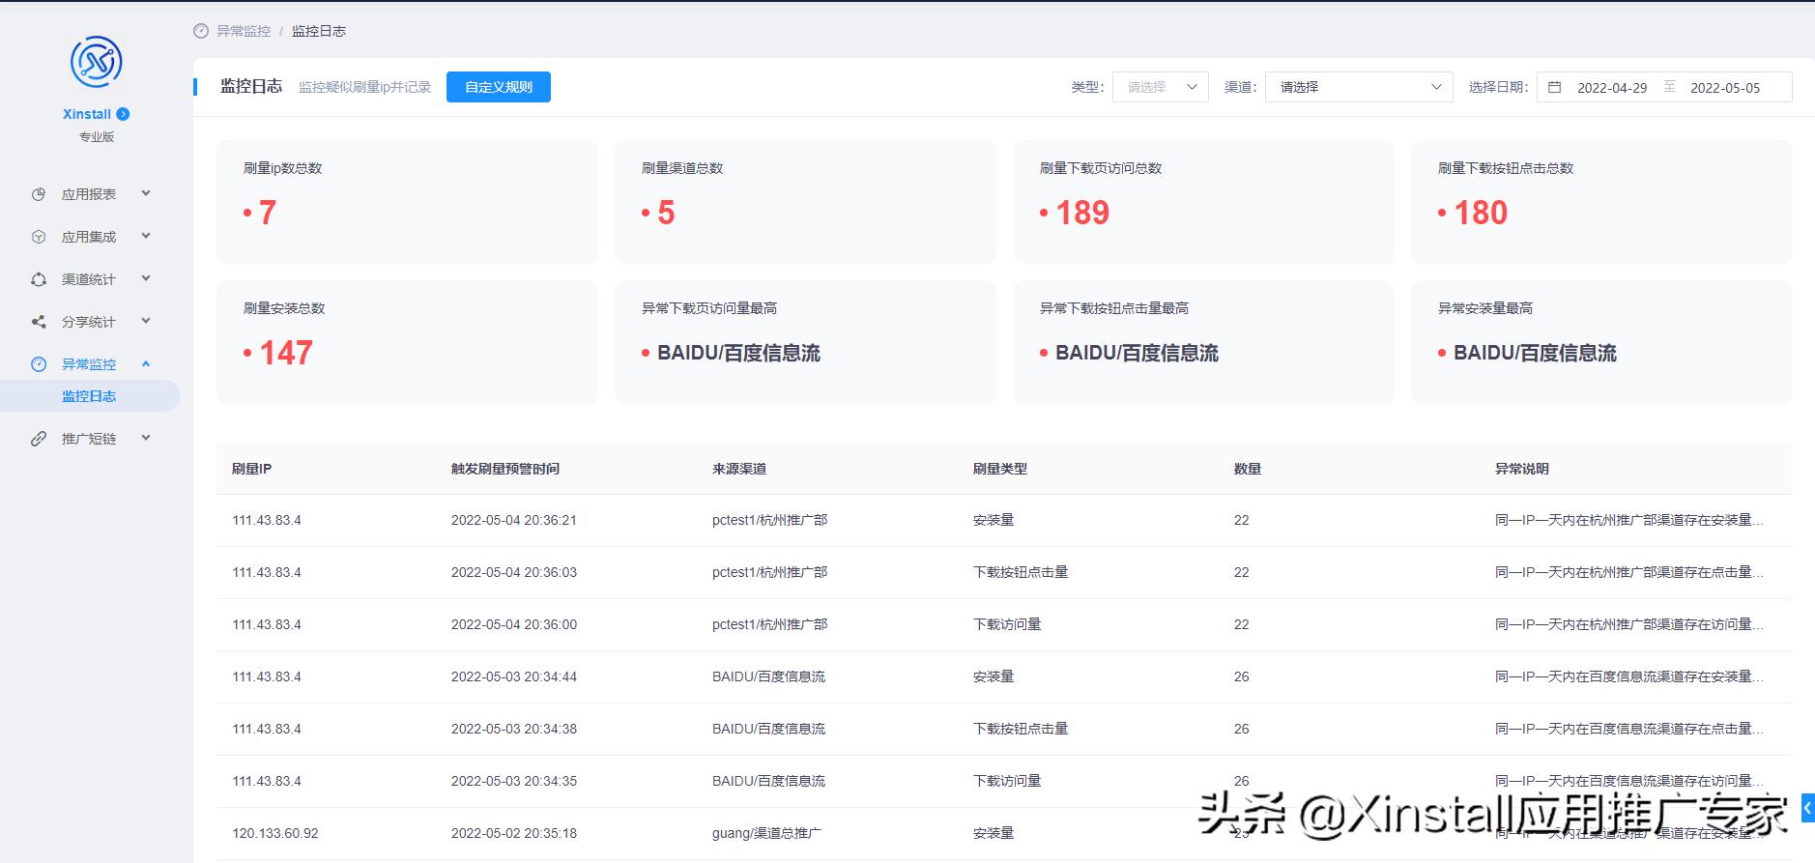Click 异常说明 text in 20:36:21 row
Image resolution: width=1815 pixels, height=863 pixels.
pyautogui.click(x=1629, y=520)
